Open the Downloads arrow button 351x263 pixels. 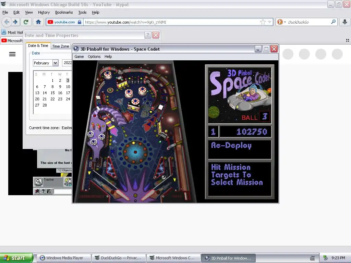click(345, 22)
